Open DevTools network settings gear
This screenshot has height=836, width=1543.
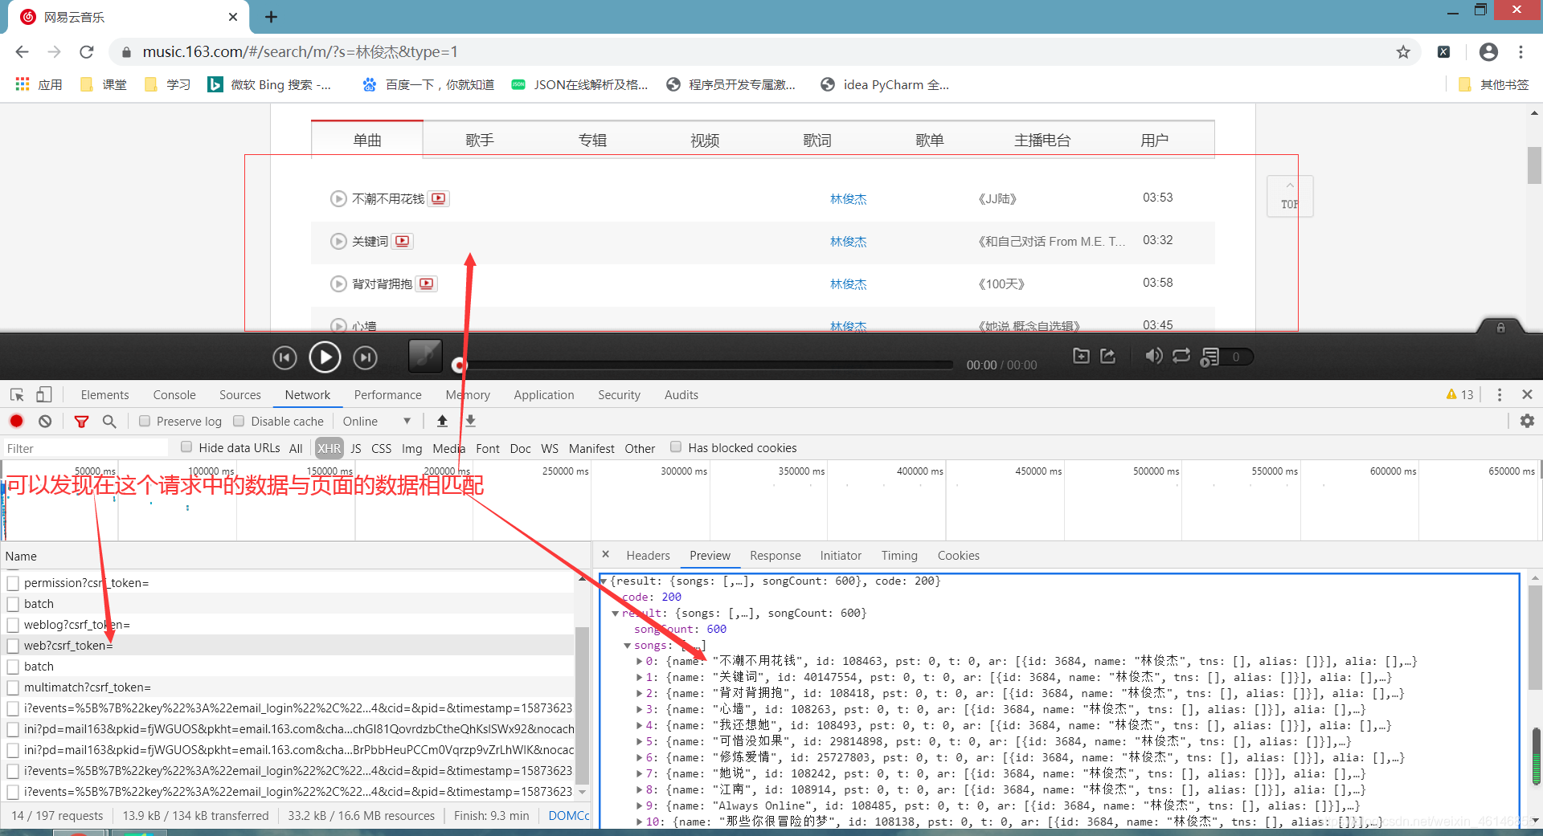1527,421
